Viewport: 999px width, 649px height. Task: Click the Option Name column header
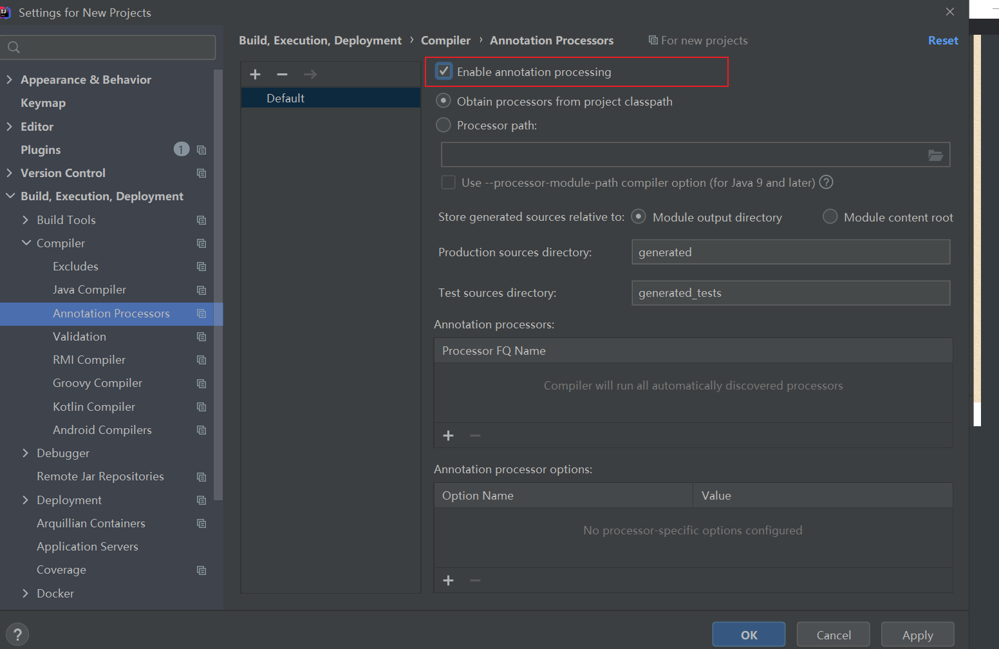563,495
